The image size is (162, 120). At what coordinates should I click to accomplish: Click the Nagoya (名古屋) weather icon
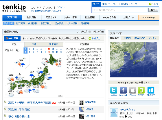36,91
